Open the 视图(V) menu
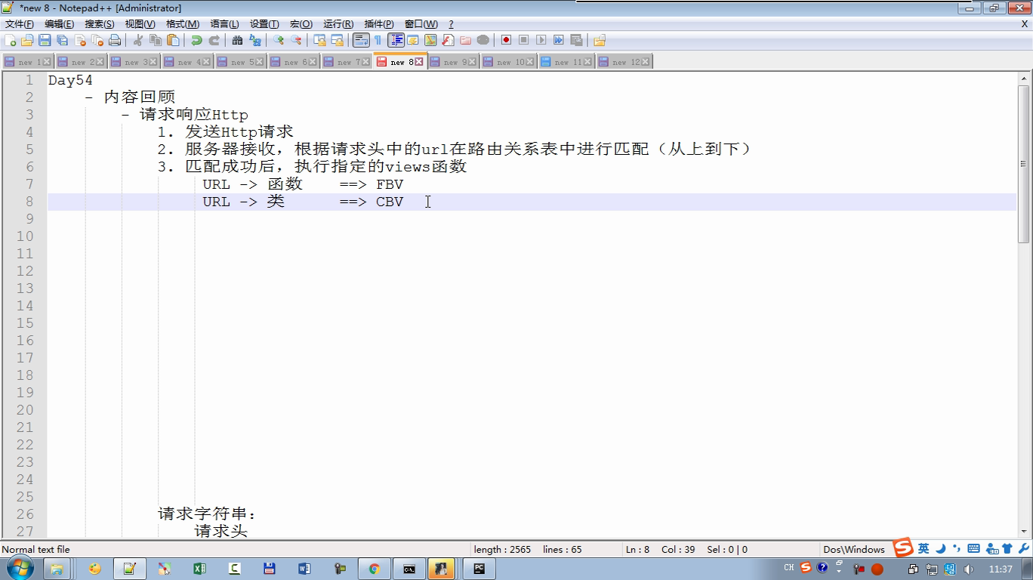The width and height of the screenshot is (1033, 580). tap(140, 24)
